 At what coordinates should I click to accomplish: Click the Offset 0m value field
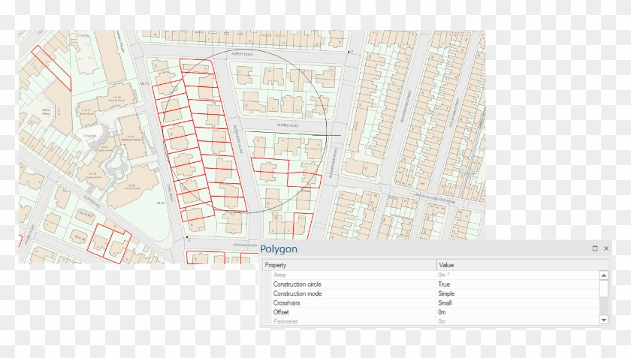(x=442, y=312)
